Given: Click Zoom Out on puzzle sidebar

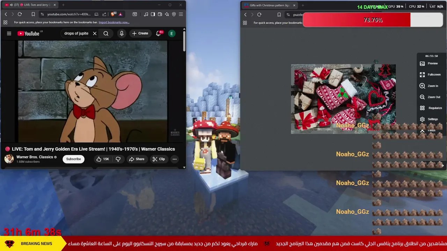Looking at the screenshot, I should pos(430,97).
